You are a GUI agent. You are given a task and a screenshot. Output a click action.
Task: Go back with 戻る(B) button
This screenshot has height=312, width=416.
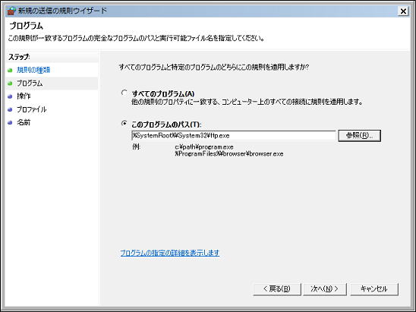(277, 289)
